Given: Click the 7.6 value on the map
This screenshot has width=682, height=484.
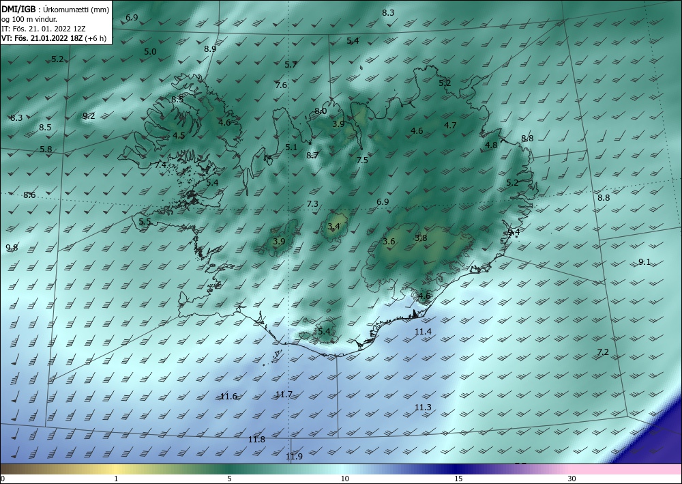Looking at the screenshot, I should point(281,85).
